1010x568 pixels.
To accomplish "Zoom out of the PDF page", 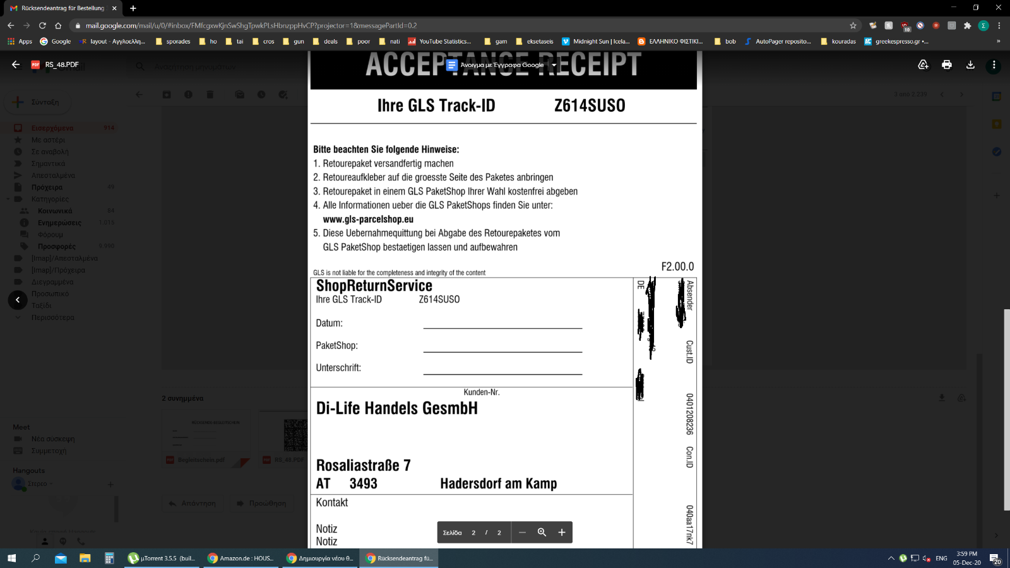I will tap(522, 532).
